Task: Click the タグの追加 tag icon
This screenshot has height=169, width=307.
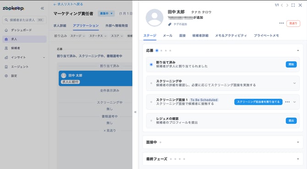Action: click(x=170, y=24)
